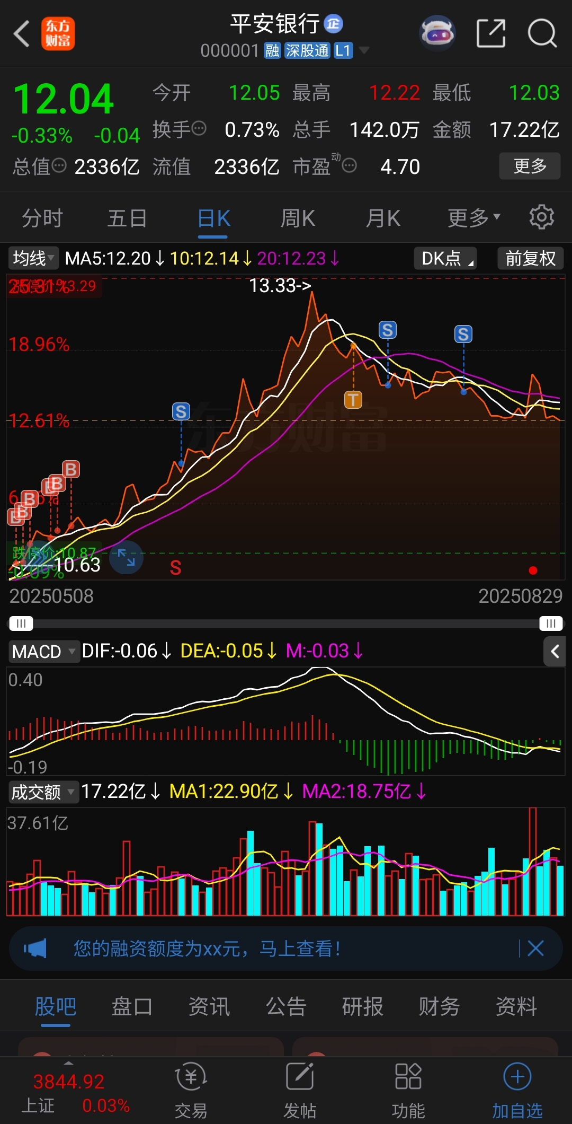Switch to 周K chart tab

[298, 218]
